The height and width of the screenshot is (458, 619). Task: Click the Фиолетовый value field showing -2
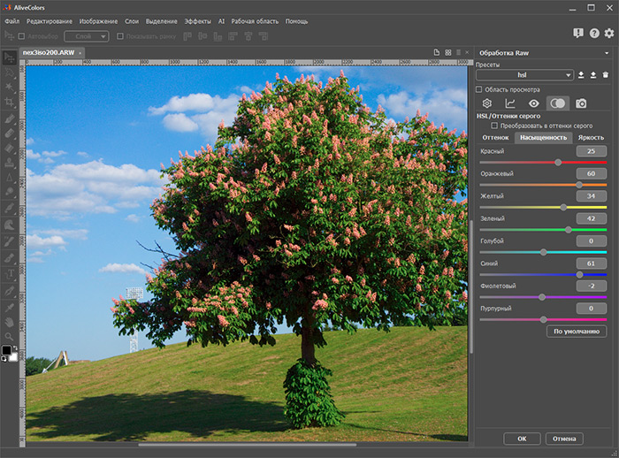[x=591, y=286]
